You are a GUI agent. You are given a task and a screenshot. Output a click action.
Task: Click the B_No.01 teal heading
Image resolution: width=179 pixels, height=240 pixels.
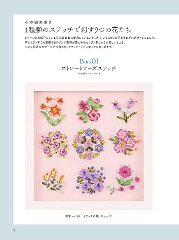tap(89, 61)
